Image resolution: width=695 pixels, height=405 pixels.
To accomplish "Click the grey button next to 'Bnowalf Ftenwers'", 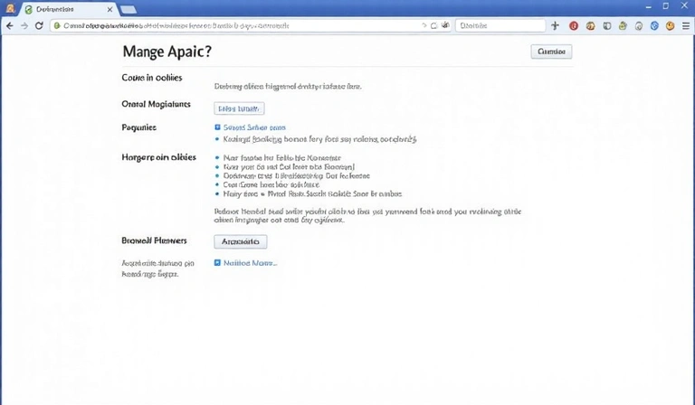I will pyautogui.click(x=241, y=241).
